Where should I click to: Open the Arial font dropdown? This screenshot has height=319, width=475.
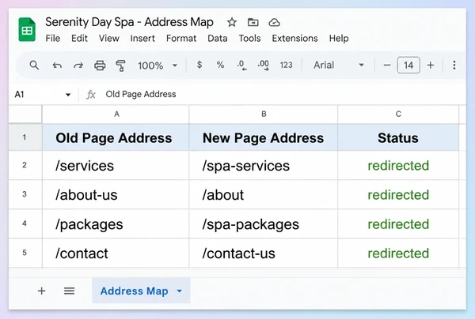coord(339,65)
